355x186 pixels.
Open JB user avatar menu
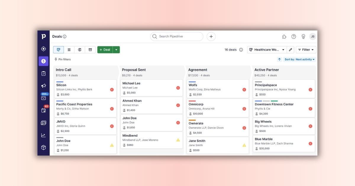coord(313,37)
